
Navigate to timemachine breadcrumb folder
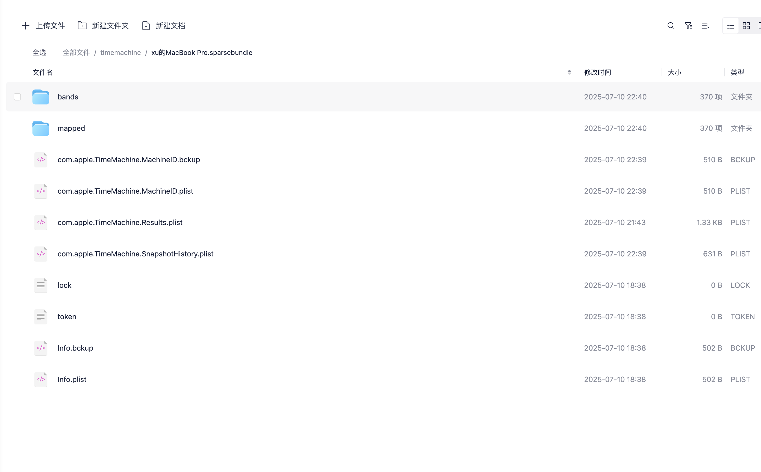[x=120, y=52]
